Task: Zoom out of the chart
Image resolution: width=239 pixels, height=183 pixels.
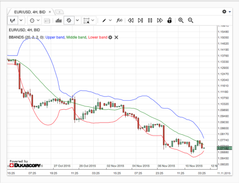Action: (191, 20)
